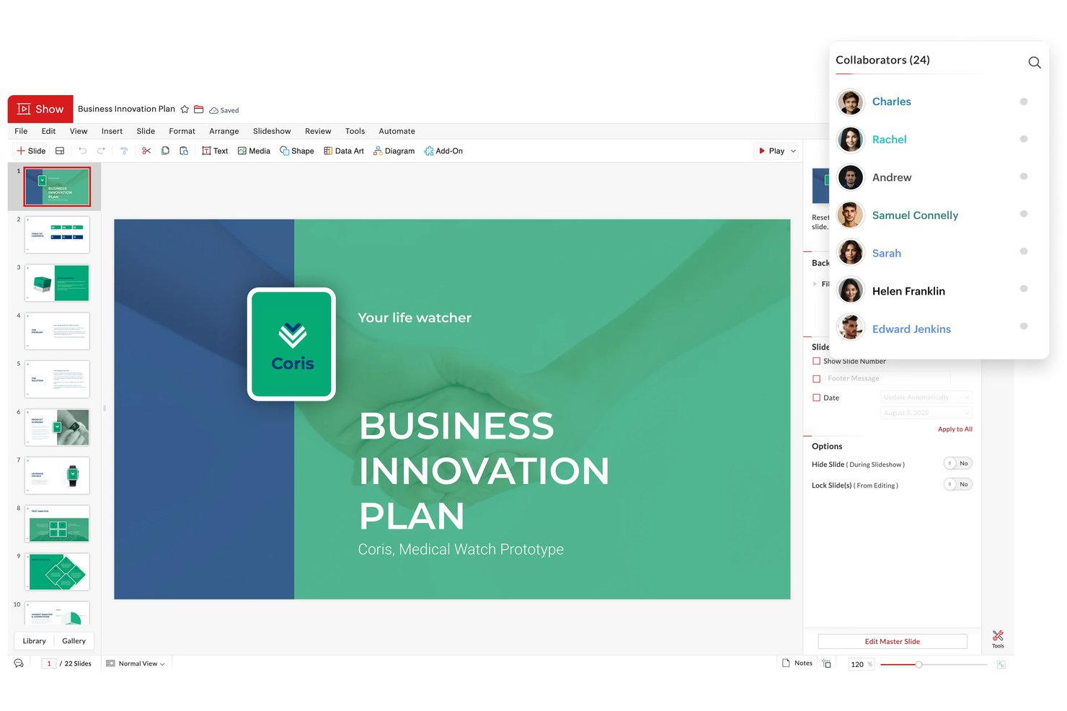Open the Diagram tool

tap(394, 151)
